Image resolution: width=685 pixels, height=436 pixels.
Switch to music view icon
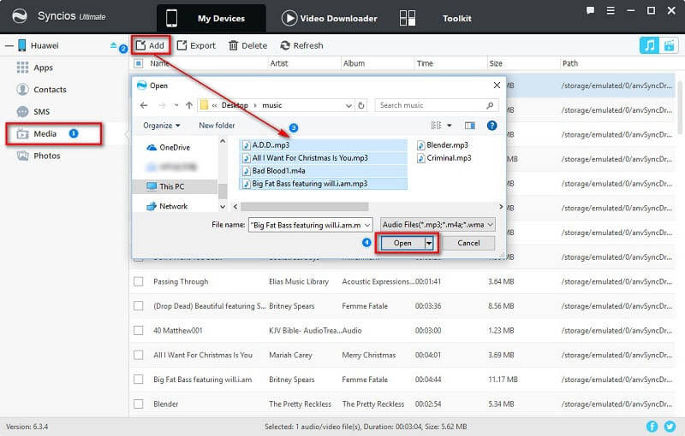pyautogui.click(x=649, y=45)
